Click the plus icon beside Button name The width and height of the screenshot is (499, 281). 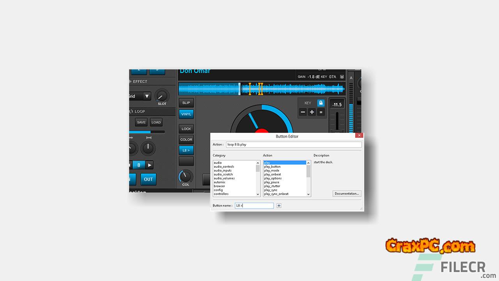[x=279, y=206]
